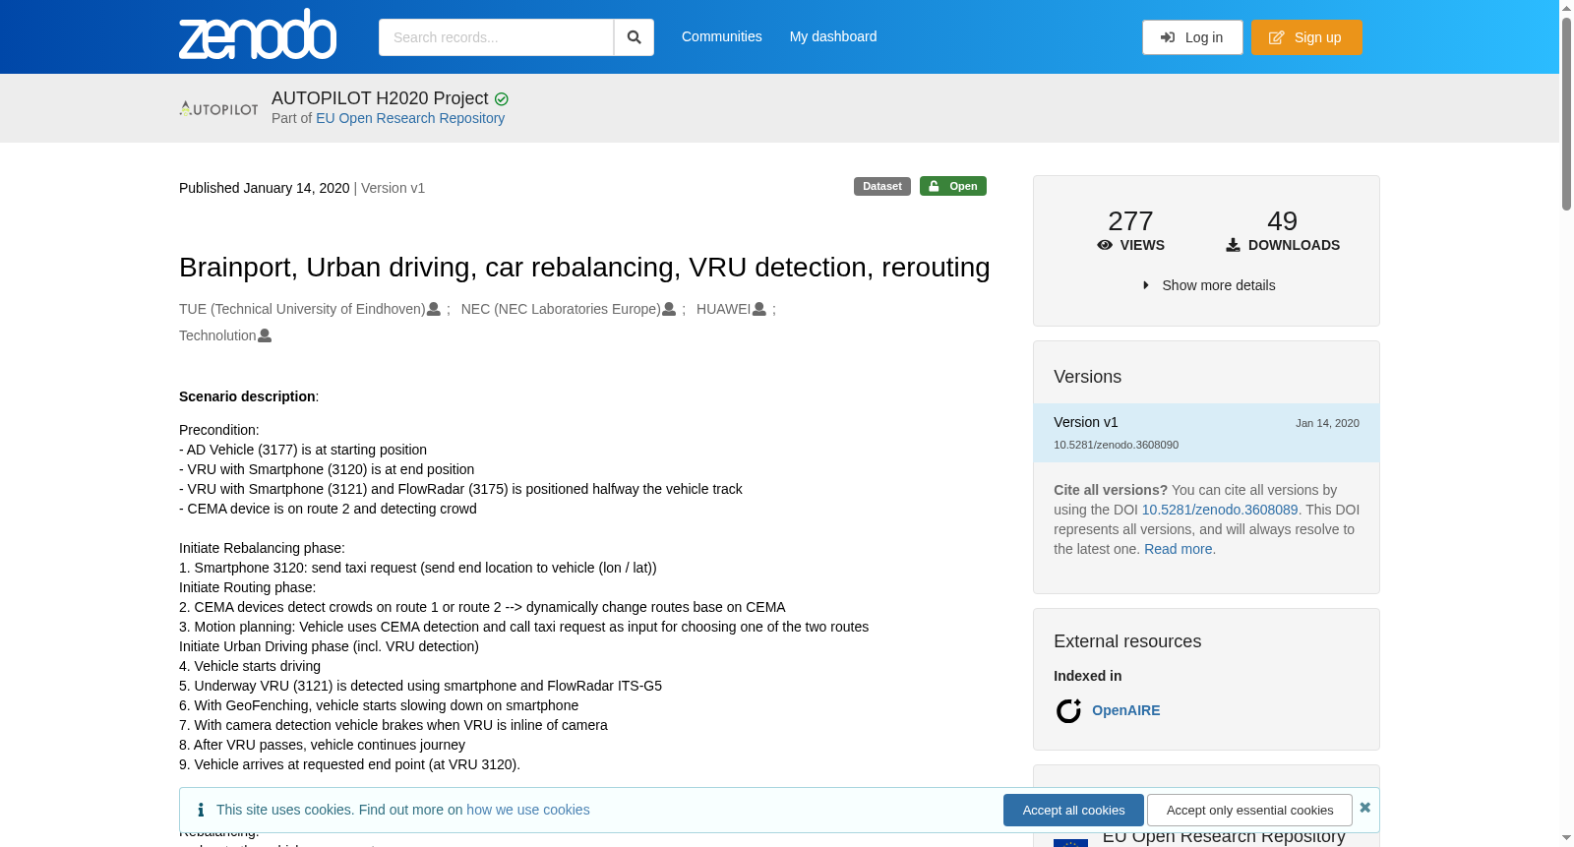The width and height of the screenshot is (1574, 847).
Task: Focus the Search records field
Action: click(x=496, y=37)
